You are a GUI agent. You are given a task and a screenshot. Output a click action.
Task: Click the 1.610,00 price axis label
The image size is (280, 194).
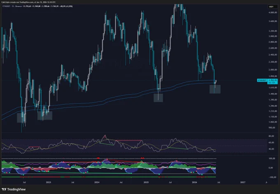(x=273, y=88)
